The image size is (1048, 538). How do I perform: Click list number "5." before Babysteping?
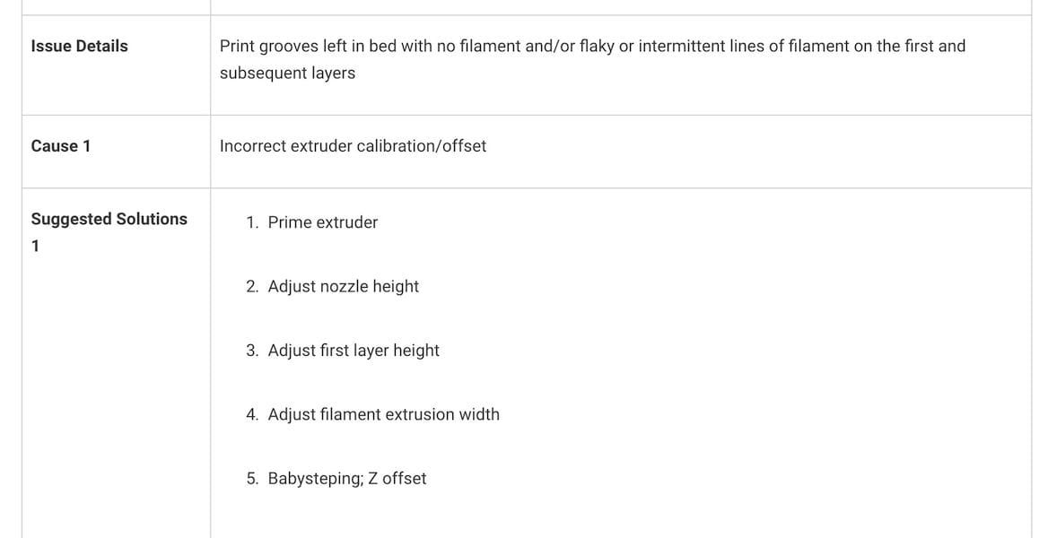pos(252,479)
